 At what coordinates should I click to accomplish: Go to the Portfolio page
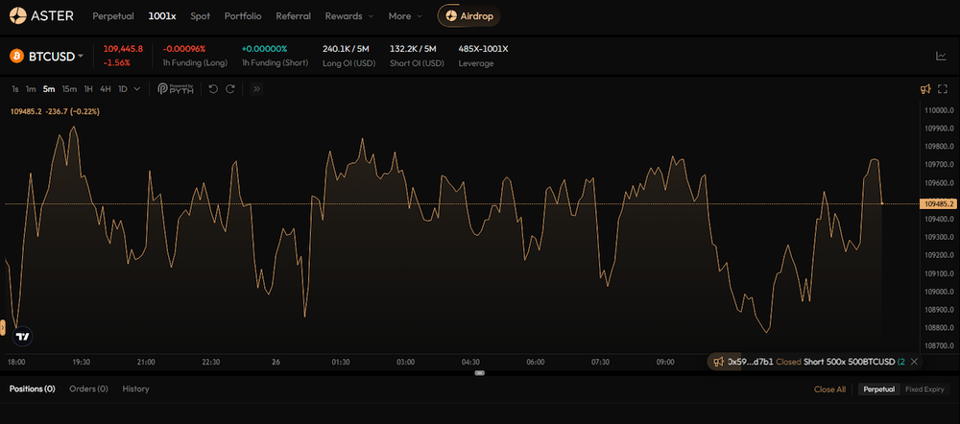pos(243,16)
